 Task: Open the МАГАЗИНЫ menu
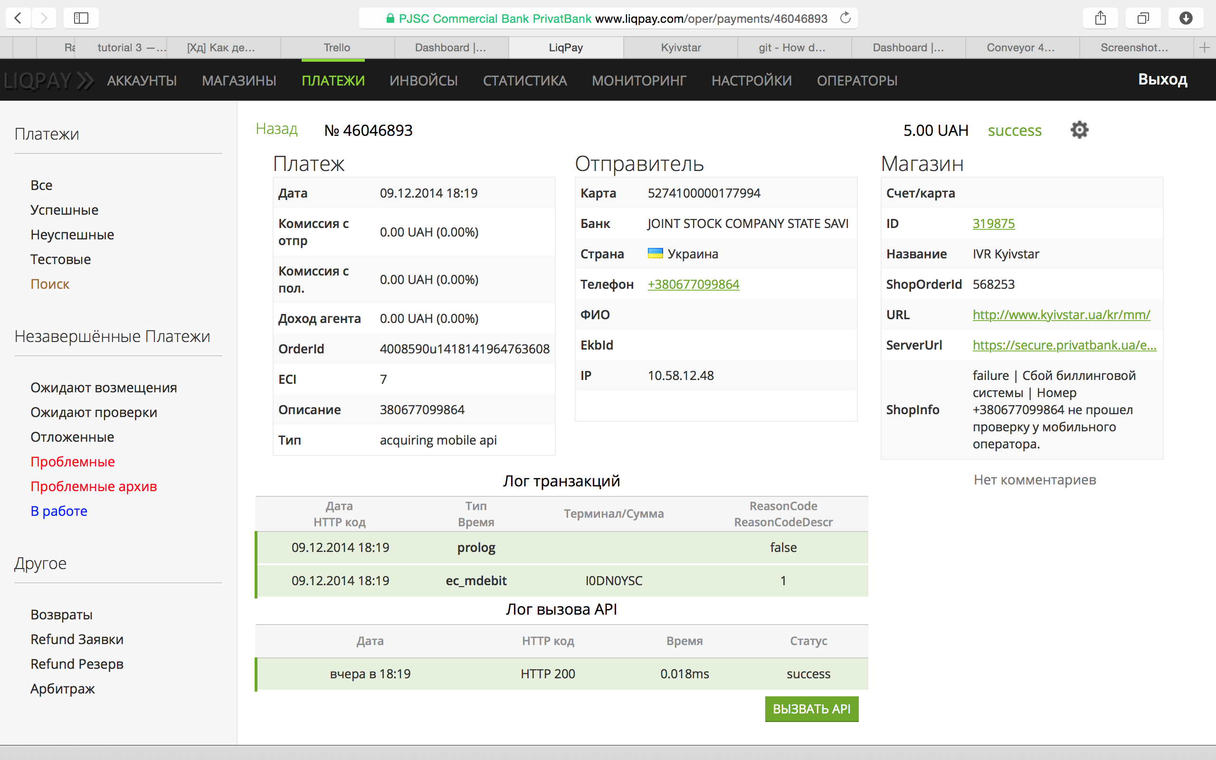[239, 80]
